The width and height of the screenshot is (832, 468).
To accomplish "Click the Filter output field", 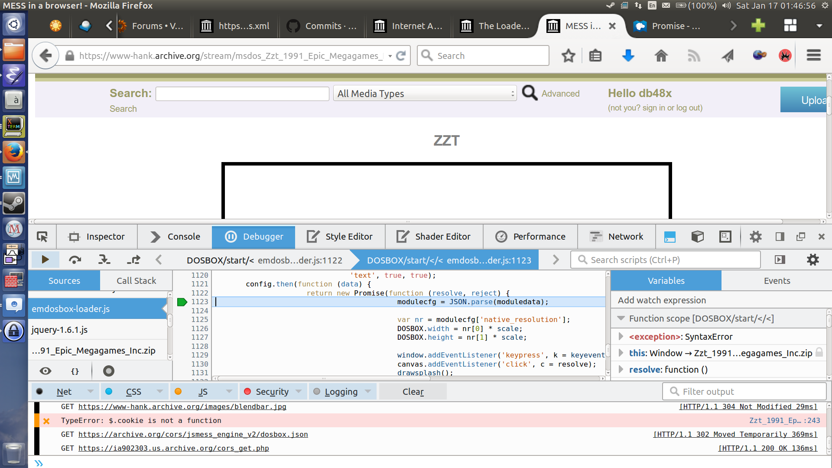I will coord(744,392).
